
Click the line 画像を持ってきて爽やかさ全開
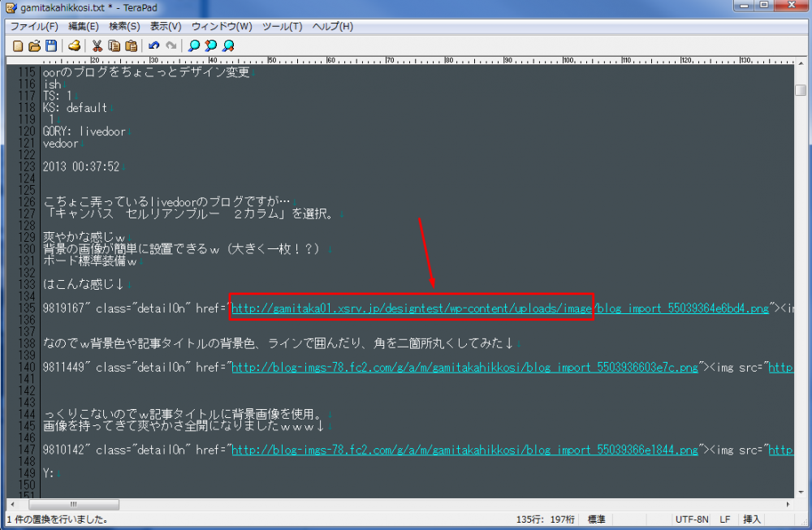click(184, 426)
